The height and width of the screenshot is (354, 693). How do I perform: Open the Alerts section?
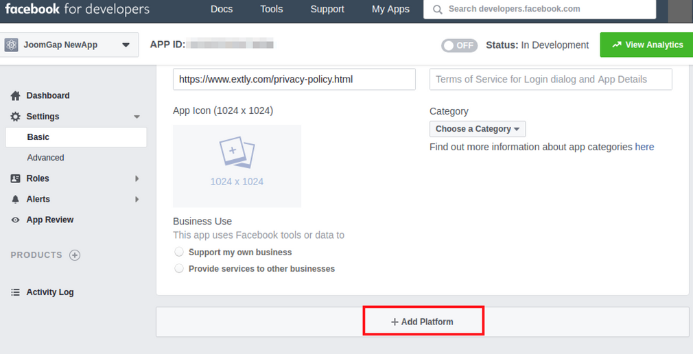[38, 200]
